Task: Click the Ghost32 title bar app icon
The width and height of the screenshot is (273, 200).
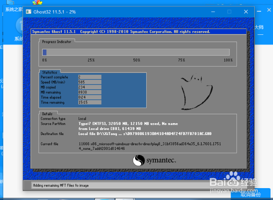Action: coord(28,12)
